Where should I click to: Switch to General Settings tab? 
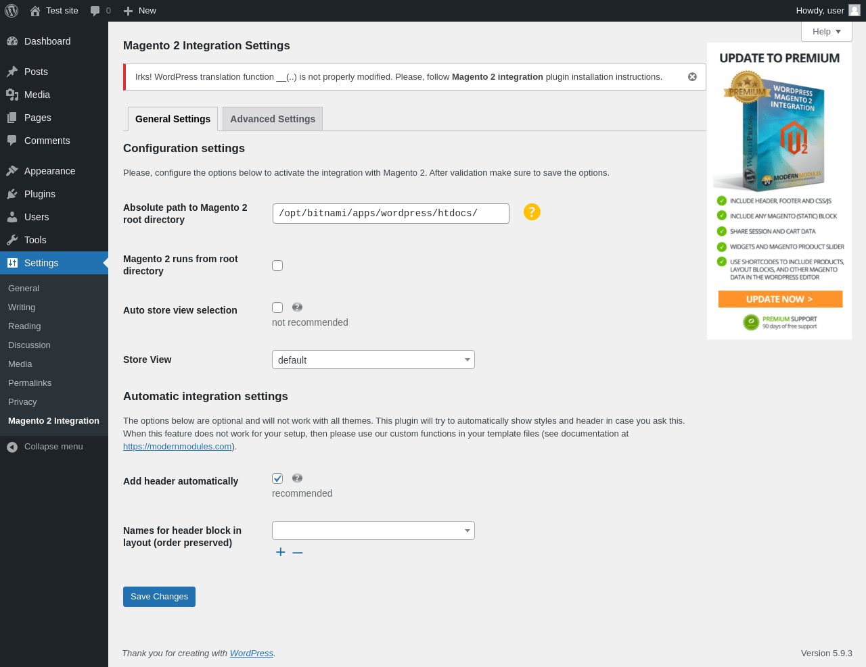coord(173,119)
